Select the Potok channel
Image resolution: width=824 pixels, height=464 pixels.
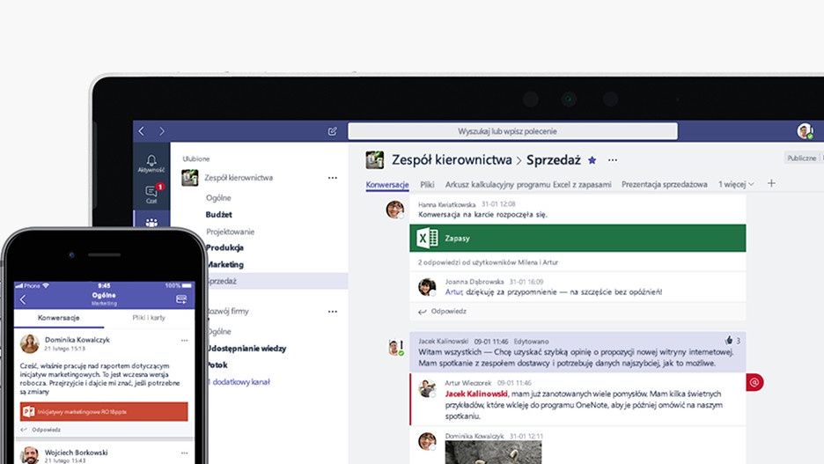pyautogui.click(x=217, y=365)
